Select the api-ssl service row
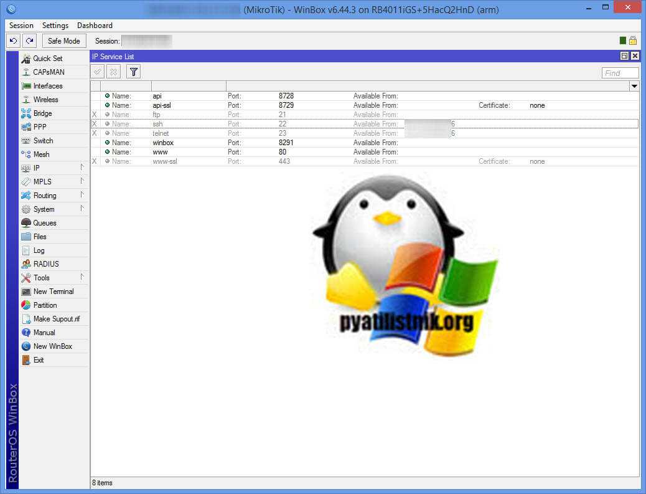Viewport: 646px width, 494px height. tap(365, 105)
